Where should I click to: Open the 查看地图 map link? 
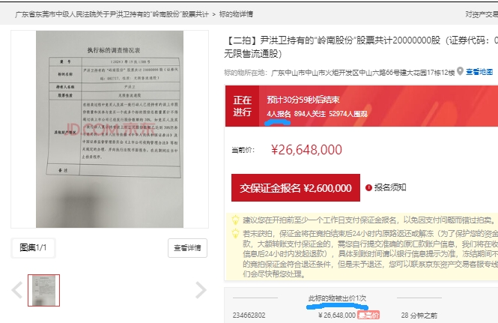(479, 72)
